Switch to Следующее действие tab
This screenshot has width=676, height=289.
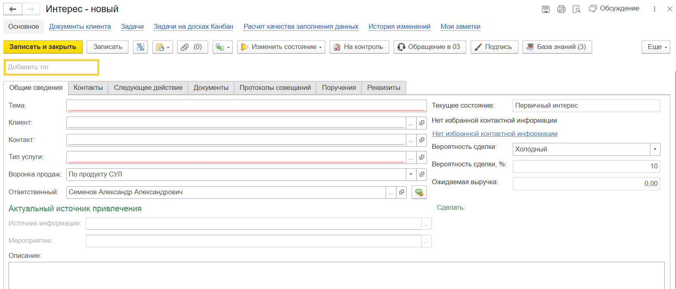pos(148,88)
